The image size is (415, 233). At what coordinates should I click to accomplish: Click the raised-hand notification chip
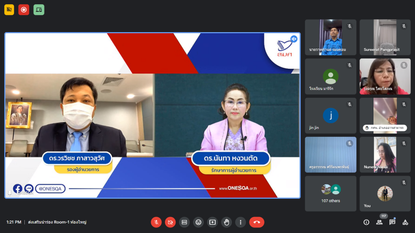pyautogui.click(x=384, y=127)
